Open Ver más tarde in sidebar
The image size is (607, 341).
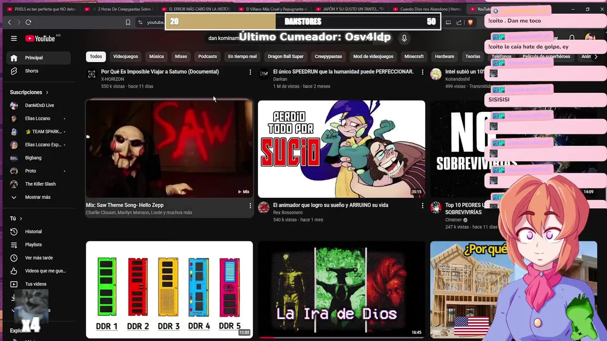(x=39, y=258)
